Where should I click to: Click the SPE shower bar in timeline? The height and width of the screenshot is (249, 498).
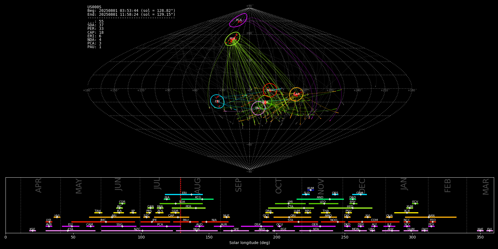(x=236, y=231)
